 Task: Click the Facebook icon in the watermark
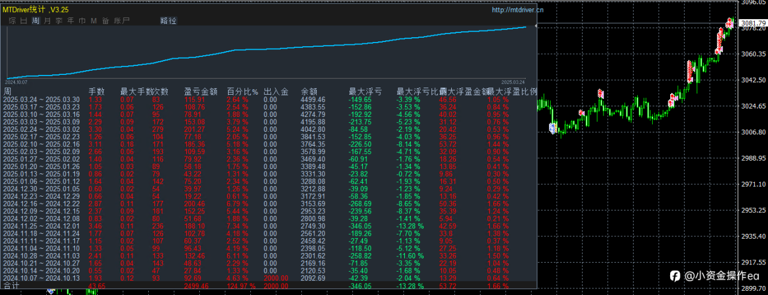coord(674,276)
